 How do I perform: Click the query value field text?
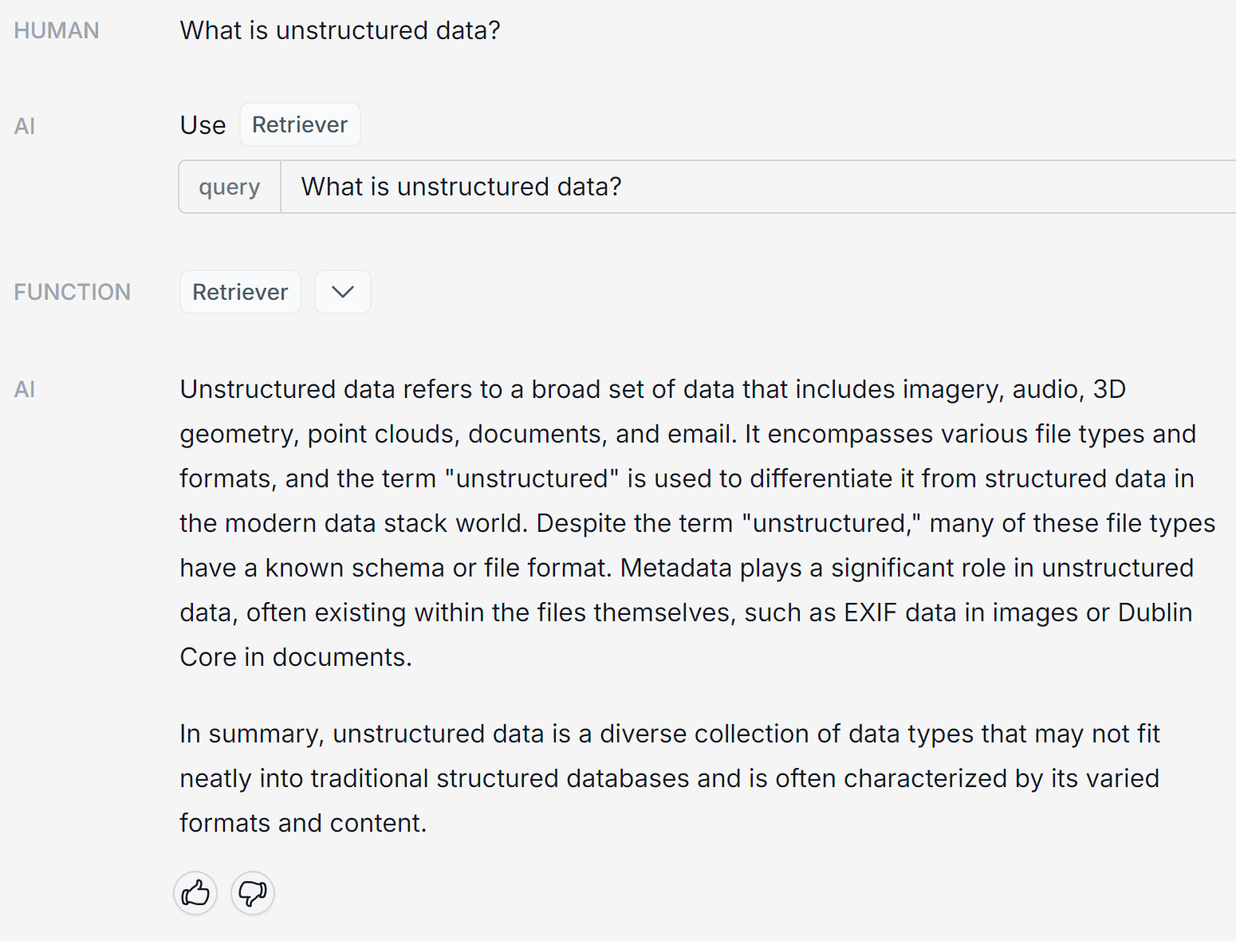point(461,187)
